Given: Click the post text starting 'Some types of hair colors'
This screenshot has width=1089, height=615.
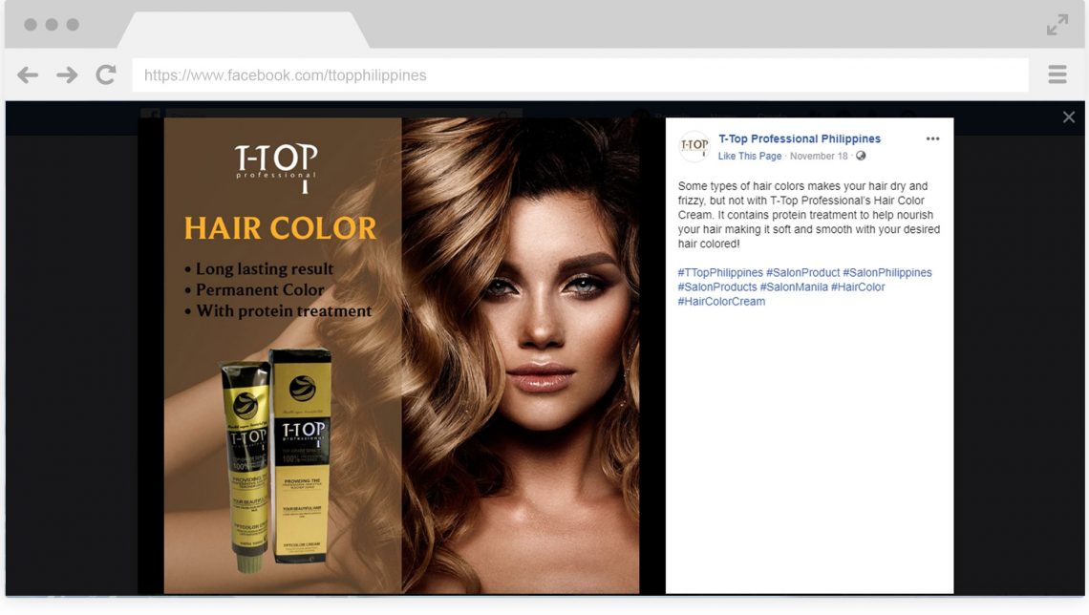Looking at the screenshot, I should [809, 215].
